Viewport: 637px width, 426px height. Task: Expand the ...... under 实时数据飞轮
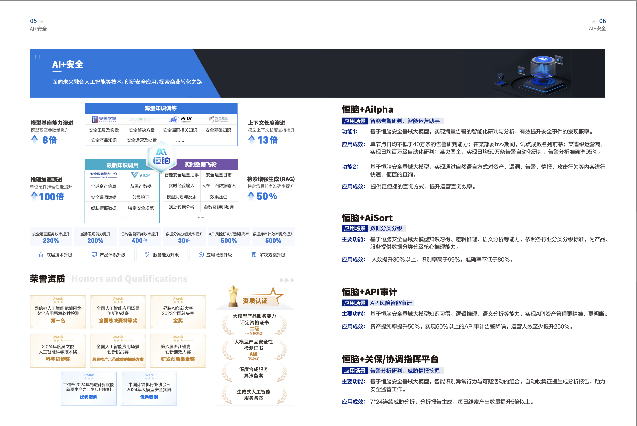(200, 217)
